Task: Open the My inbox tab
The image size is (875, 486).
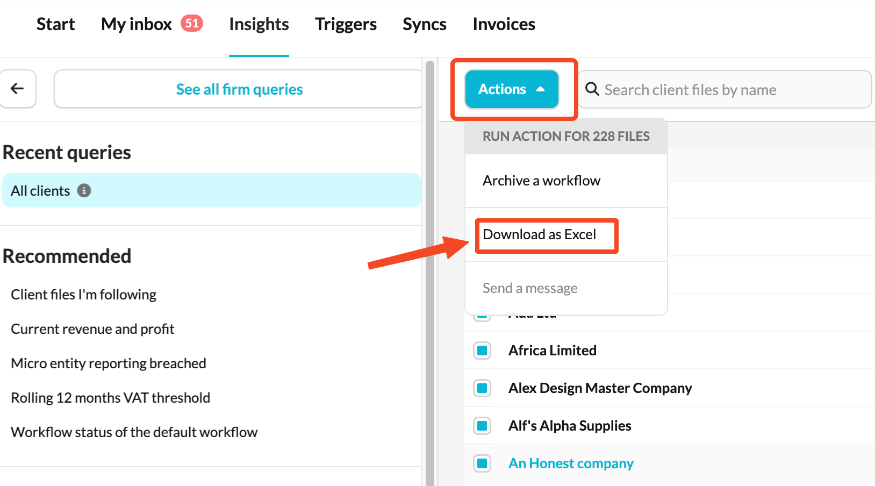Action: (x=137, y=24)
